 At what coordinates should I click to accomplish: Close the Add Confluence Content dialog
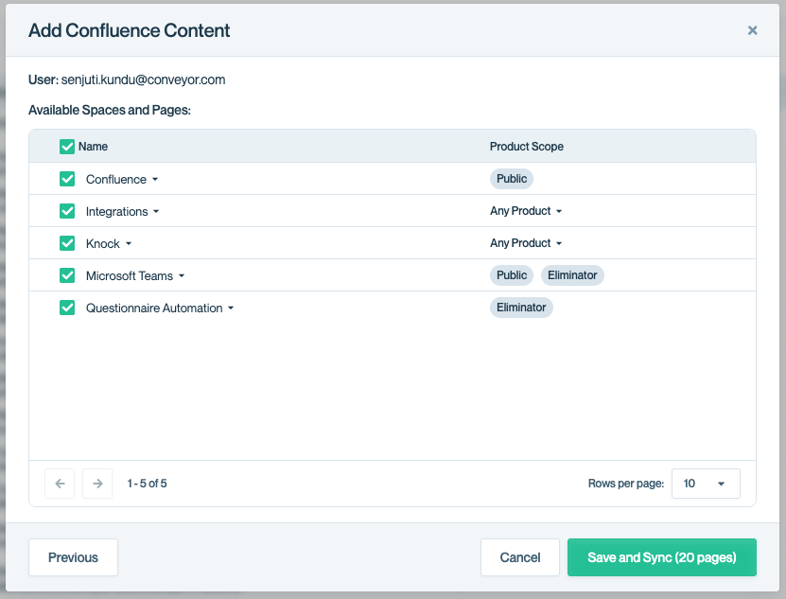tap(752, 30)
